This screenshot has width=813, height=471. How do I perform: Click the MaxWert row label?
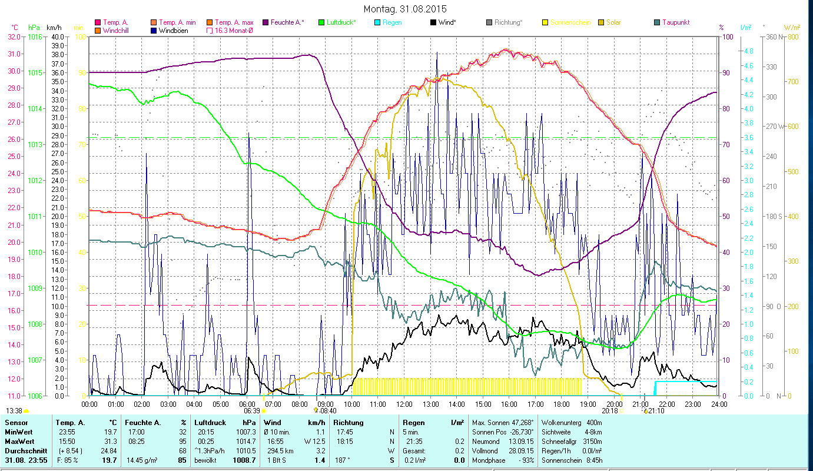pos(21,441)
